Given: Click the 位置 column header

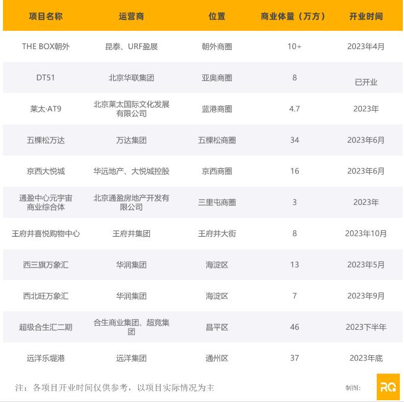Looking at the screenshot, I should [x=217, y=16].
